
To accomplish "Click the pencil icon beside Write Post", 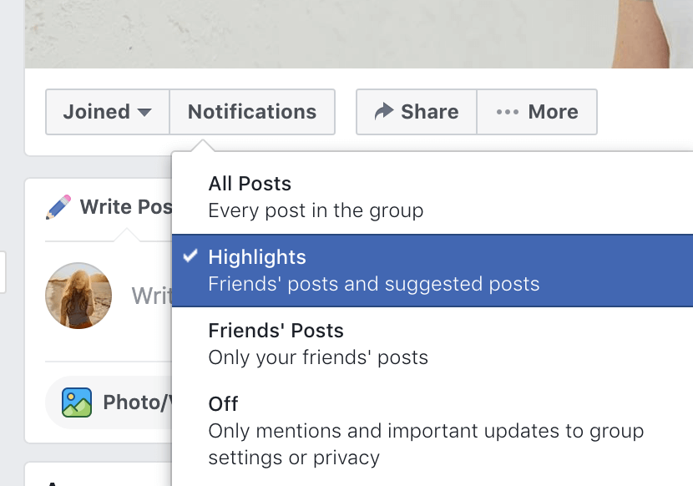I will [x=58, y=207].
